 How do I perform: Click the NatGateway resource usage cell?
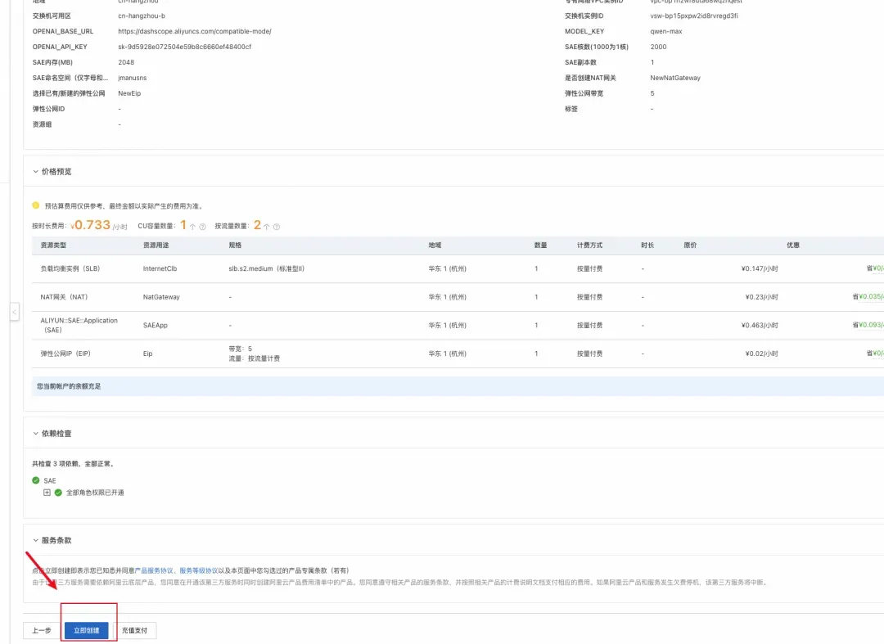[161, 297]
